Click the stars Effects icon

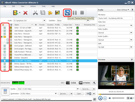[x=50, y=13]
